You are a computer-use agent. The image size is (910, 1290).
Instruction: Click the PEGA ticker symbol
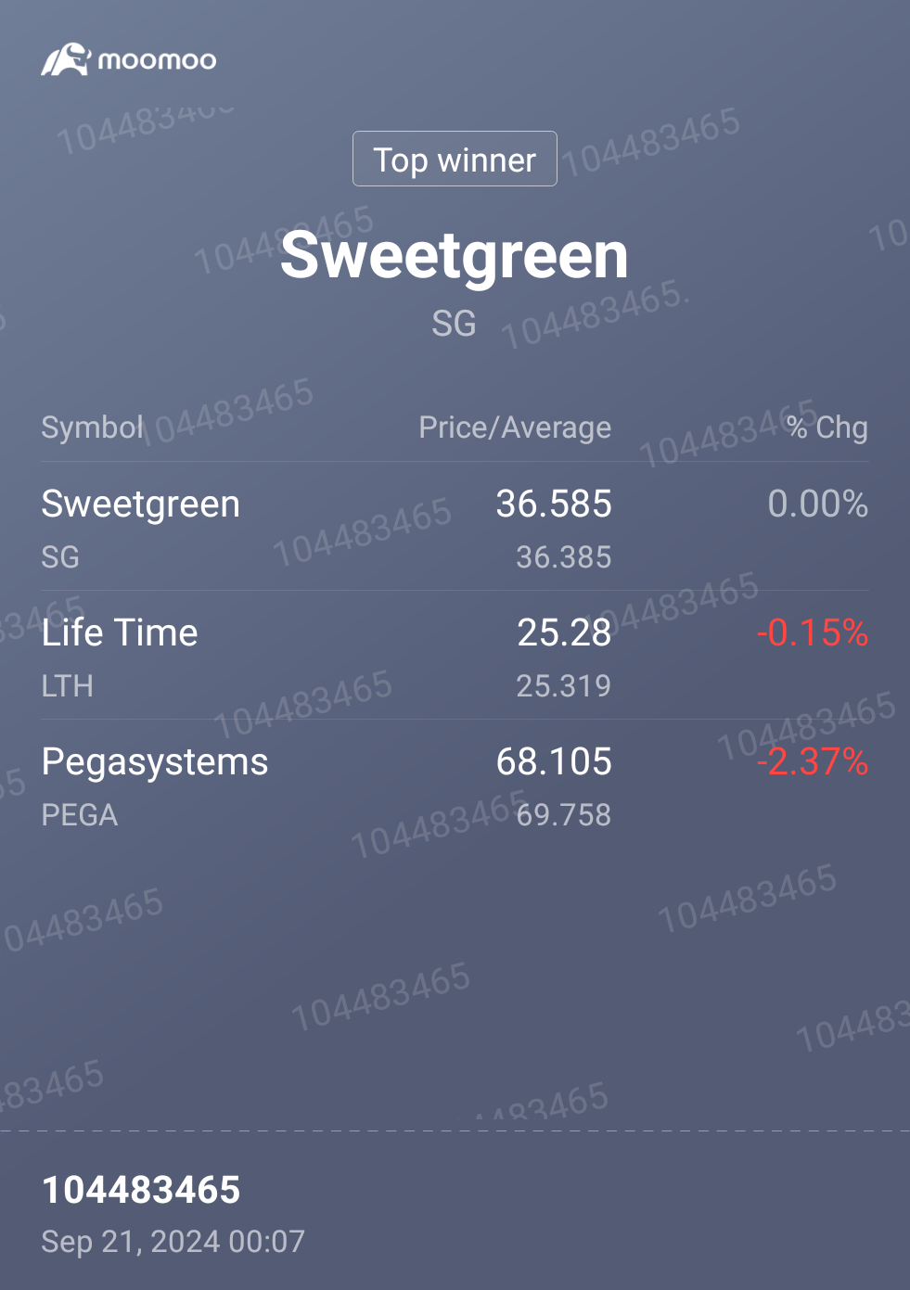80,814
